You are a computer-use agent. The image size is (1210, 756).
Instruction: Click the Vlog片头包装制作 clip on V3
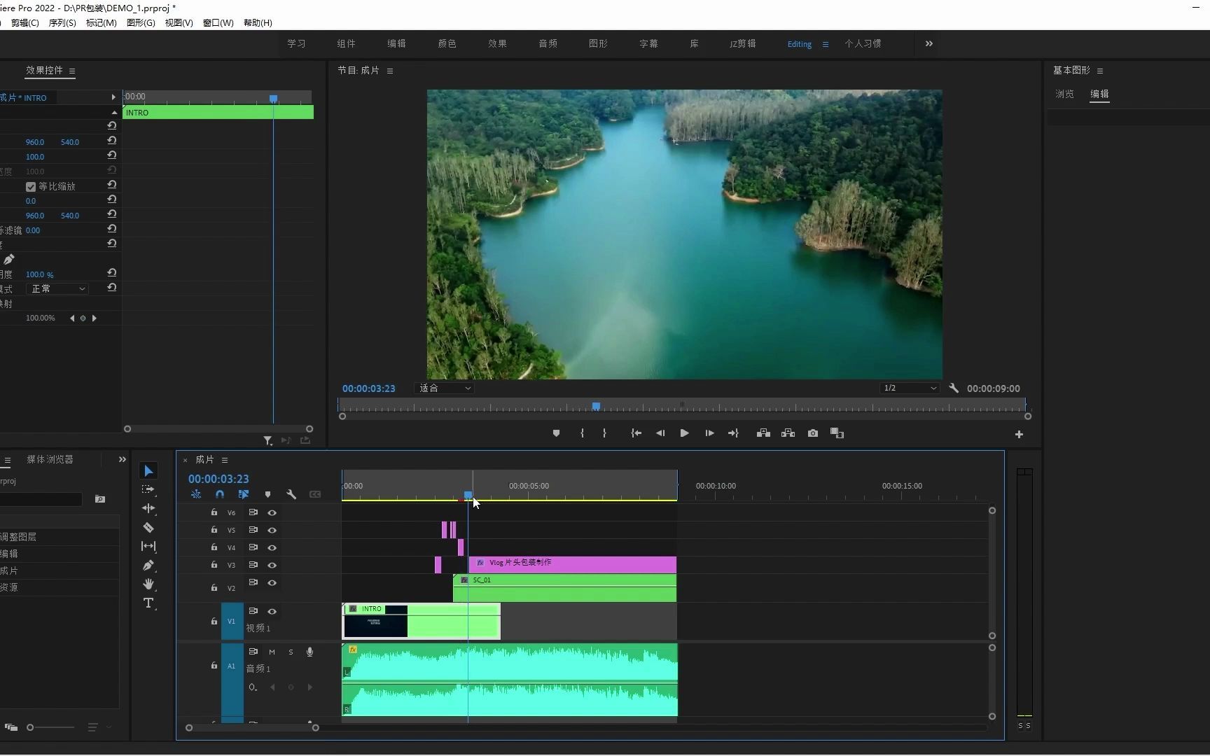pos(574,563)
